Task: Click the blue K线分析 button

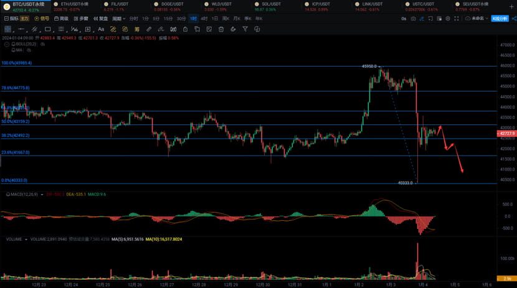Action: coord(500,19)
